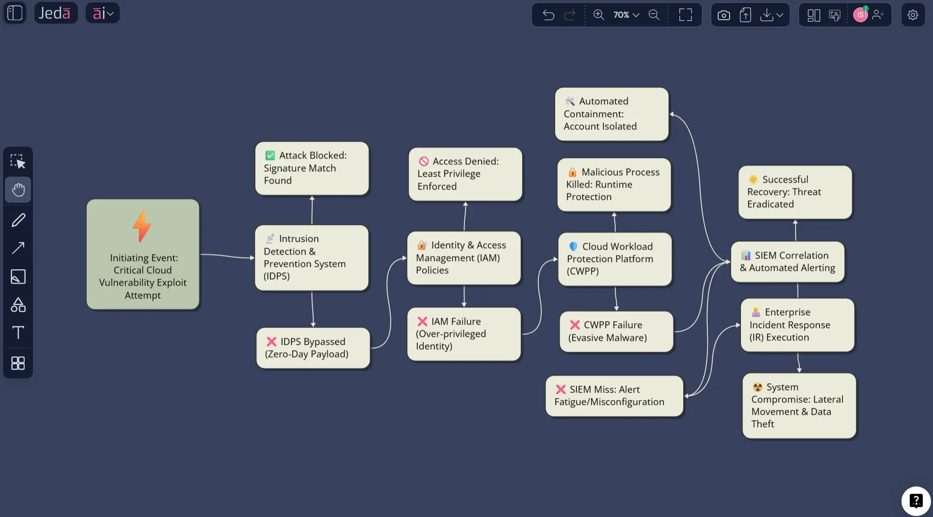Click the zoom out magnifier icon

[654, 15]
